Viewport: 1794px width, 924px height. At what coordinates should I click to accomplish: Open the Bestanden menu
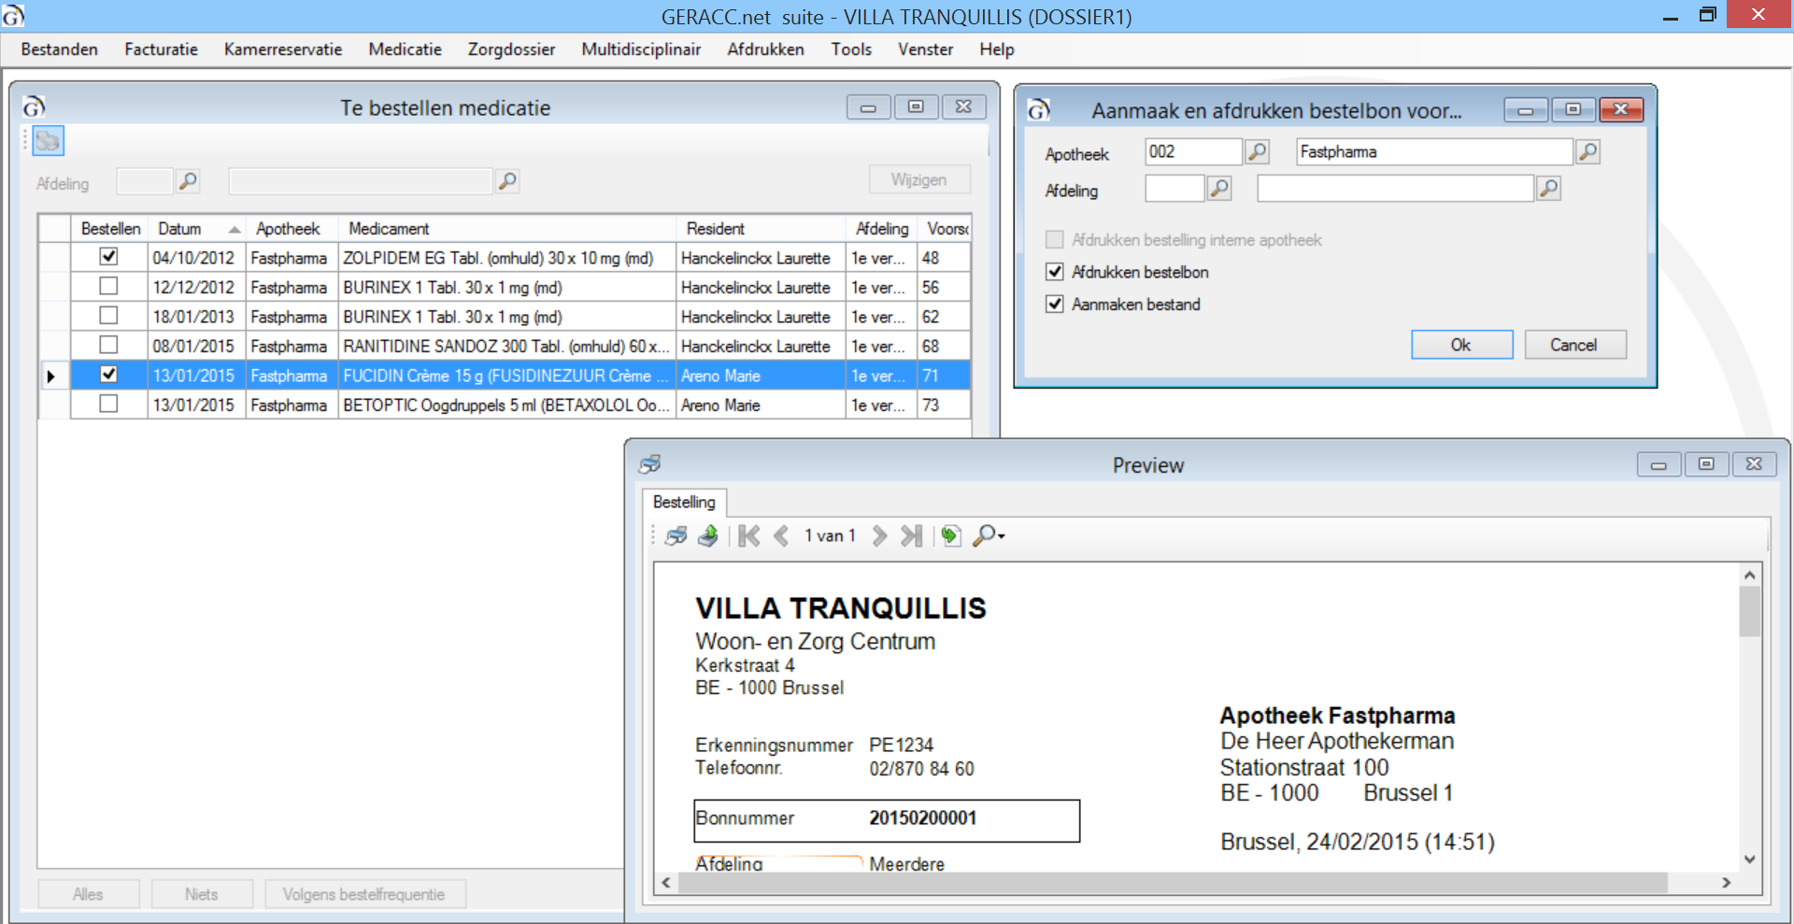60,50
